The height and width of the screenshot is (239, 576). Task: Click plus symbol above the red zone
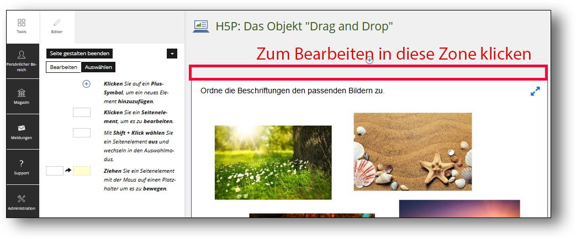coord(369,61)
